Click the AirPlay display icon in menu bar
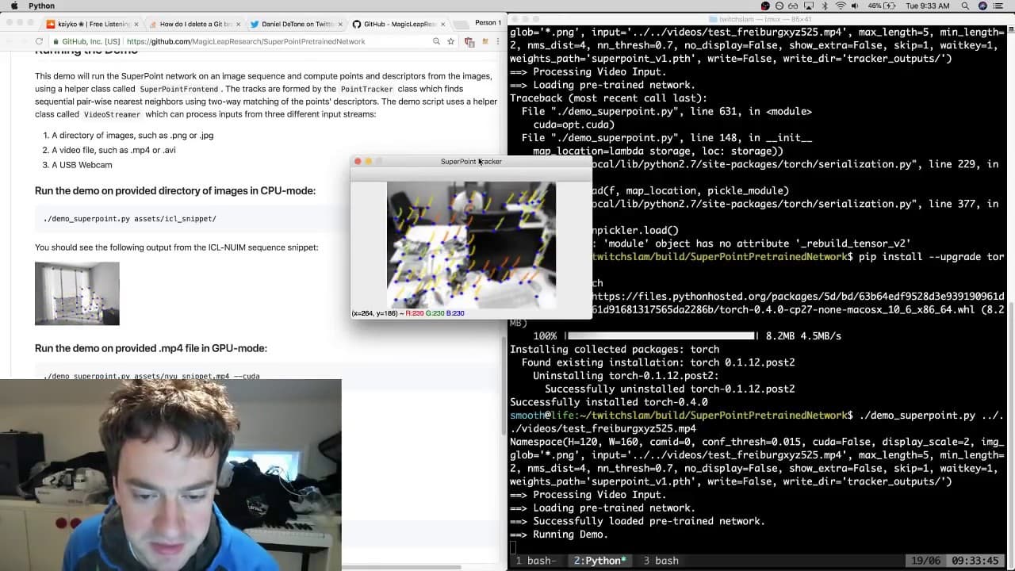The image size is (1015, 571). (x=809, y=6)
